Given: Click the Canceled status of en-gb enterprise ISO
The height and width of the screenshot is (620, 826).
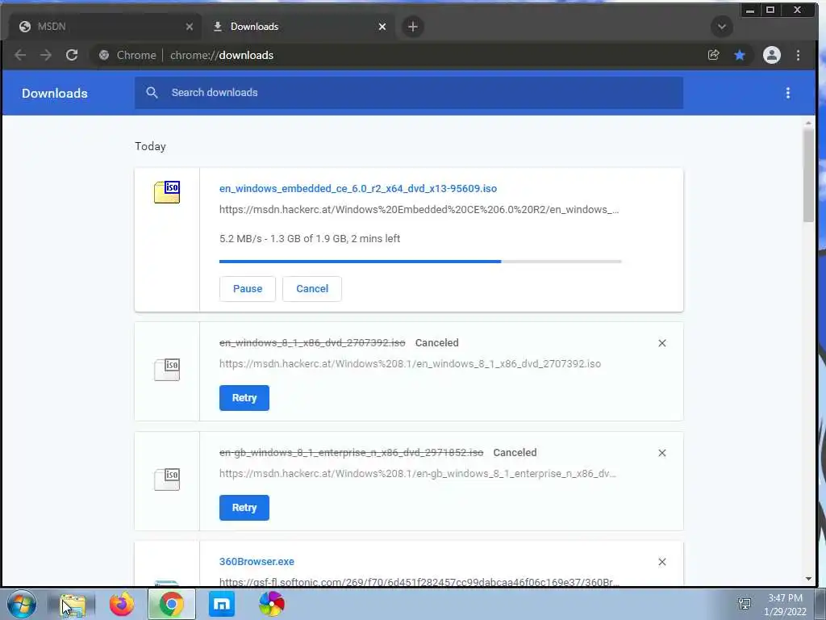Looking at the screenshot, I should click(515, 452).
